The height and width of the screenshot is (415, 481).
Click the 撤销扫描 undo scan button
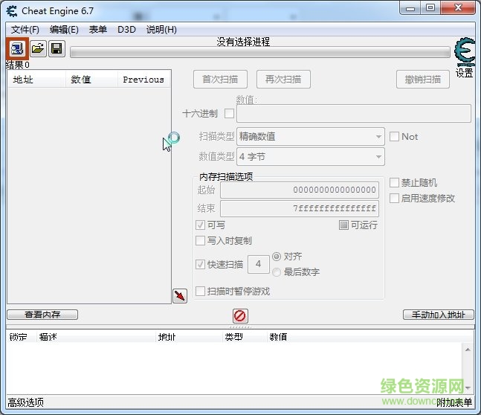coord(423,80)
